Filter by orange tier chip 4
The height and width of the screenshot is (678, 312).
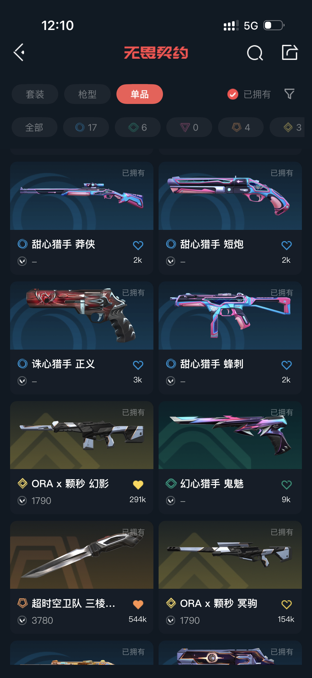pyautogui.click(x=241, y=127)
